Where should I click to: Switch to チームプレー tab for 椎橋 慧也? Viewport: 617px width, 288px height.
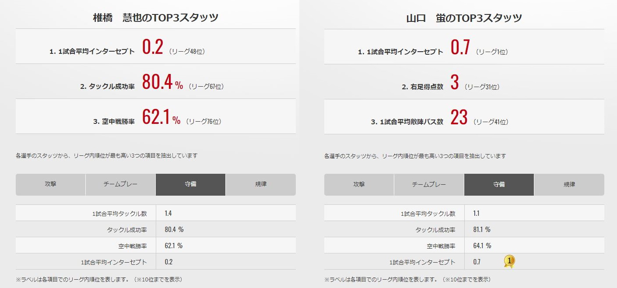pos(120,184)
